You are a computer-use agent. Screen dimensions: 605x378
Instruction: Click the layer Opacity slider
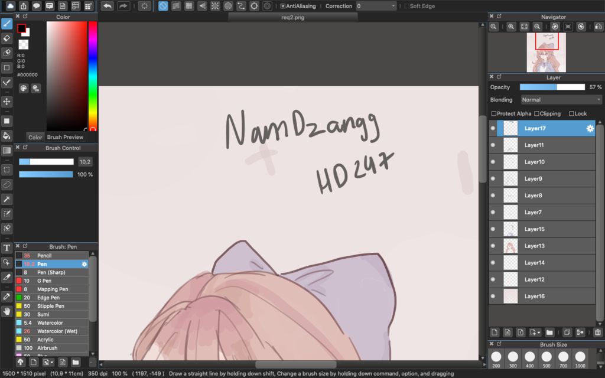click(552, 87)
